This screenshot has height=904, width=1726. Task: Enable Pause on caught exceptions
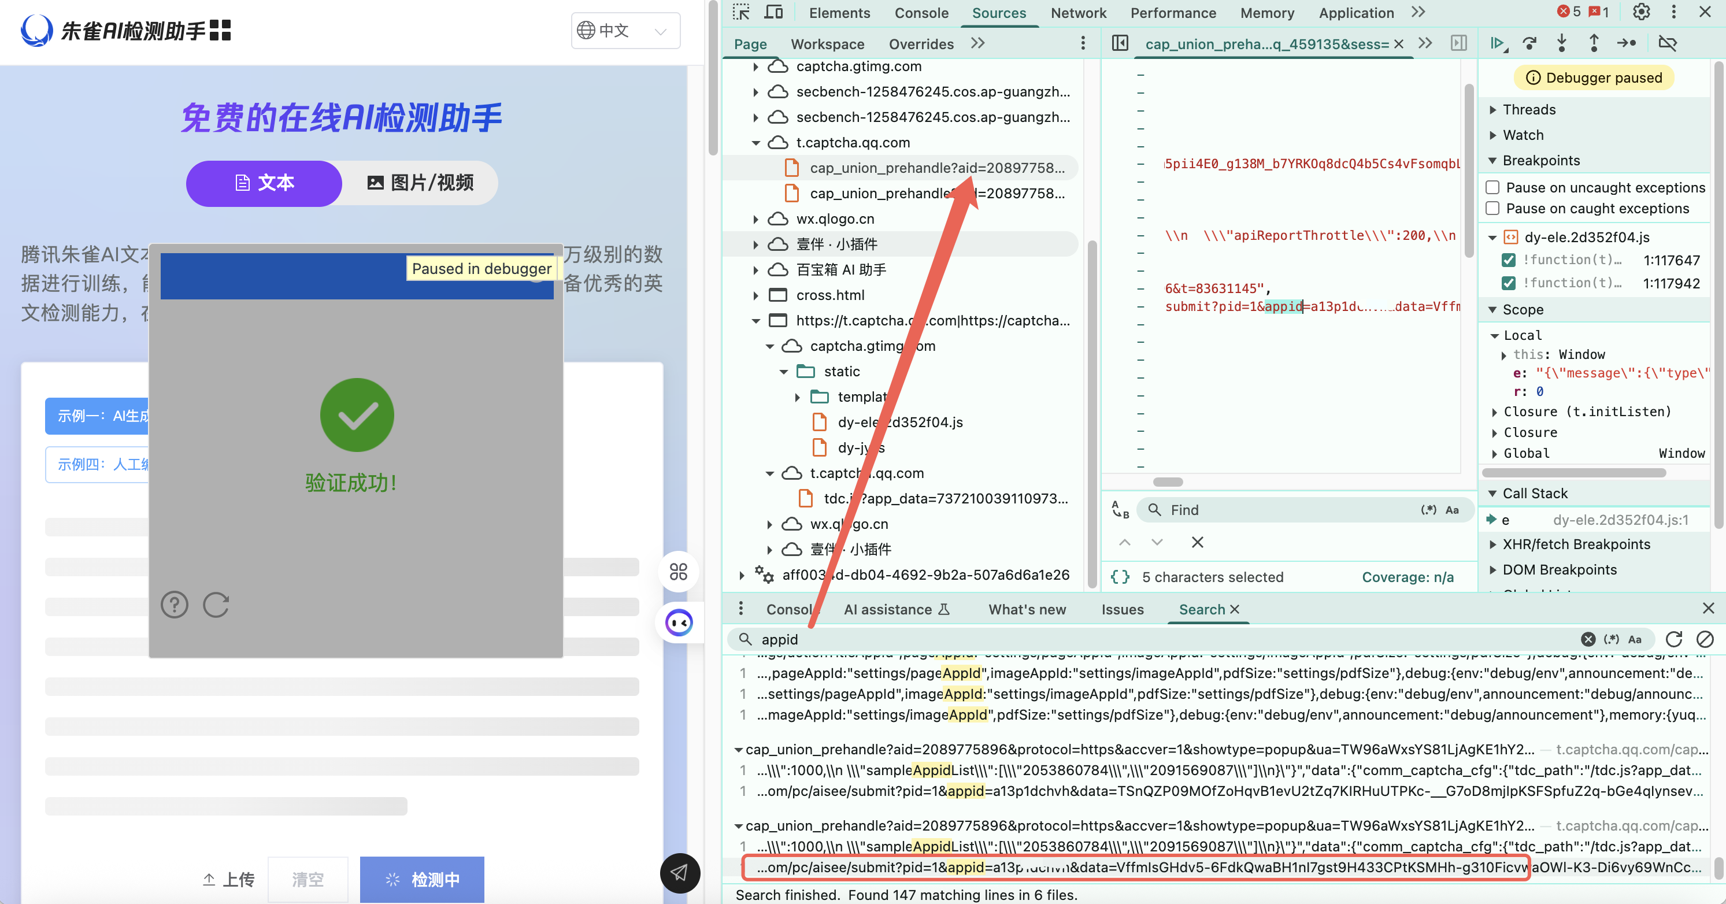[1493, 209]
